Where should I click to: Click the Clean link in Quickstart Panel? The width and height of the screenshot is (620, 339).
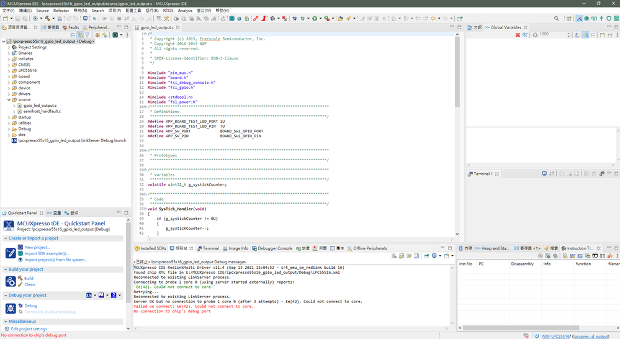(x=29, y=284)
